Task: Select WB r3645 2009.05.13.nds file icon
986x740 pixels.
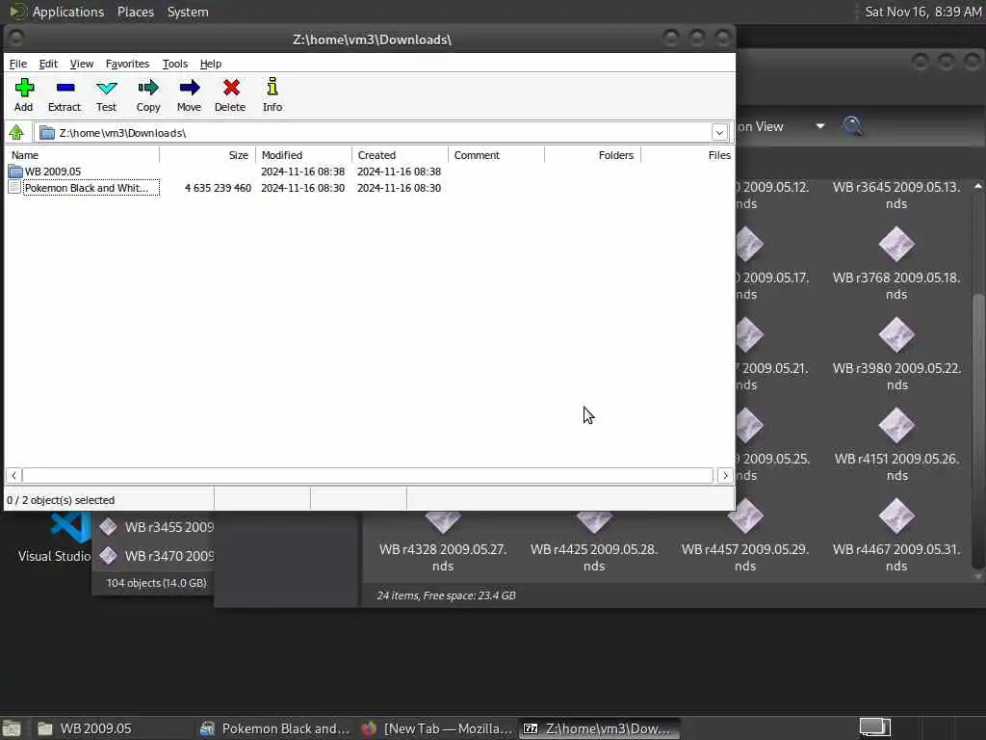Action: click(896, 195)
